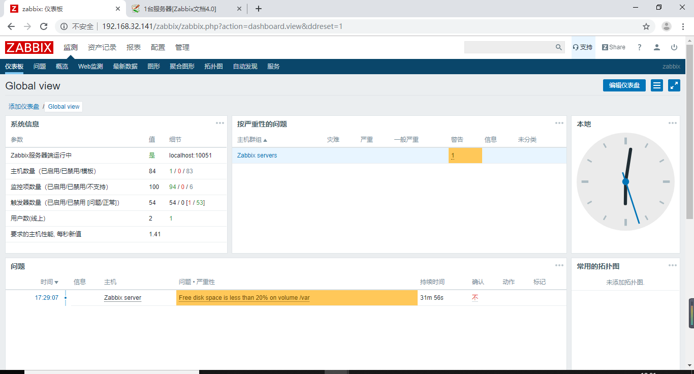694x374 pixels.
Task: Click the unacknowledged 不 link
Action: [475, 298]
